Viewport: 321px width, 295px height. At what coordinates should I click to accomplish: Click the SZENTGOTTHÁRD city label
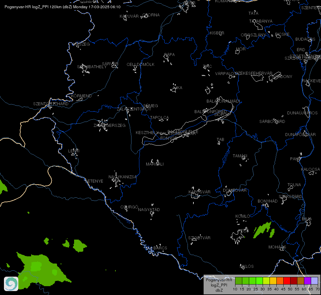pos(51,104)
